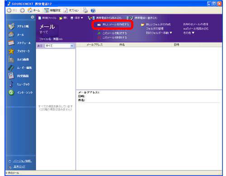Viewport: 226px width, 176px height.
Task: Click 携帯電話に書き込む write to phone
Action: point(142,18)
